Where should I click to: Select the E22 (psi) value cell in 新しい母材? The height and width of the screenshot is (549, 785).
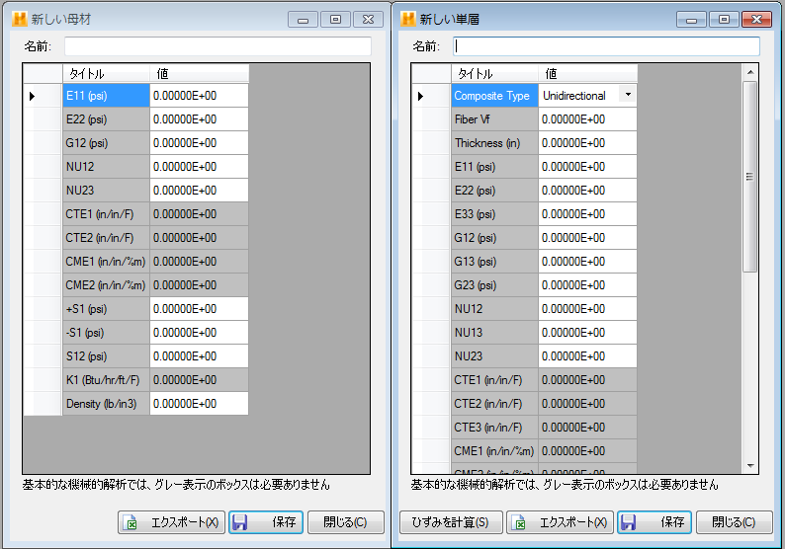pyautogui.click(x=200, y=119)
